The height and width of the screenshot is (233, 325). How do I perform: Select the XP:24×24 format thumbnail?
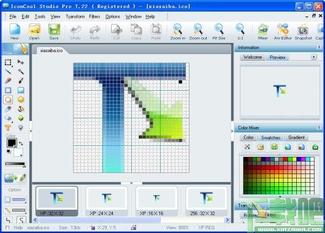pyautogui.click(x=107, y=202)
